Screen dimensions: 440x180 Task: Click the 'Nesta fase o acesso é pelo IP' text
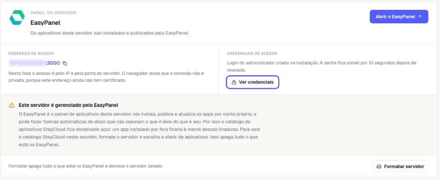[x=106, y=77]
